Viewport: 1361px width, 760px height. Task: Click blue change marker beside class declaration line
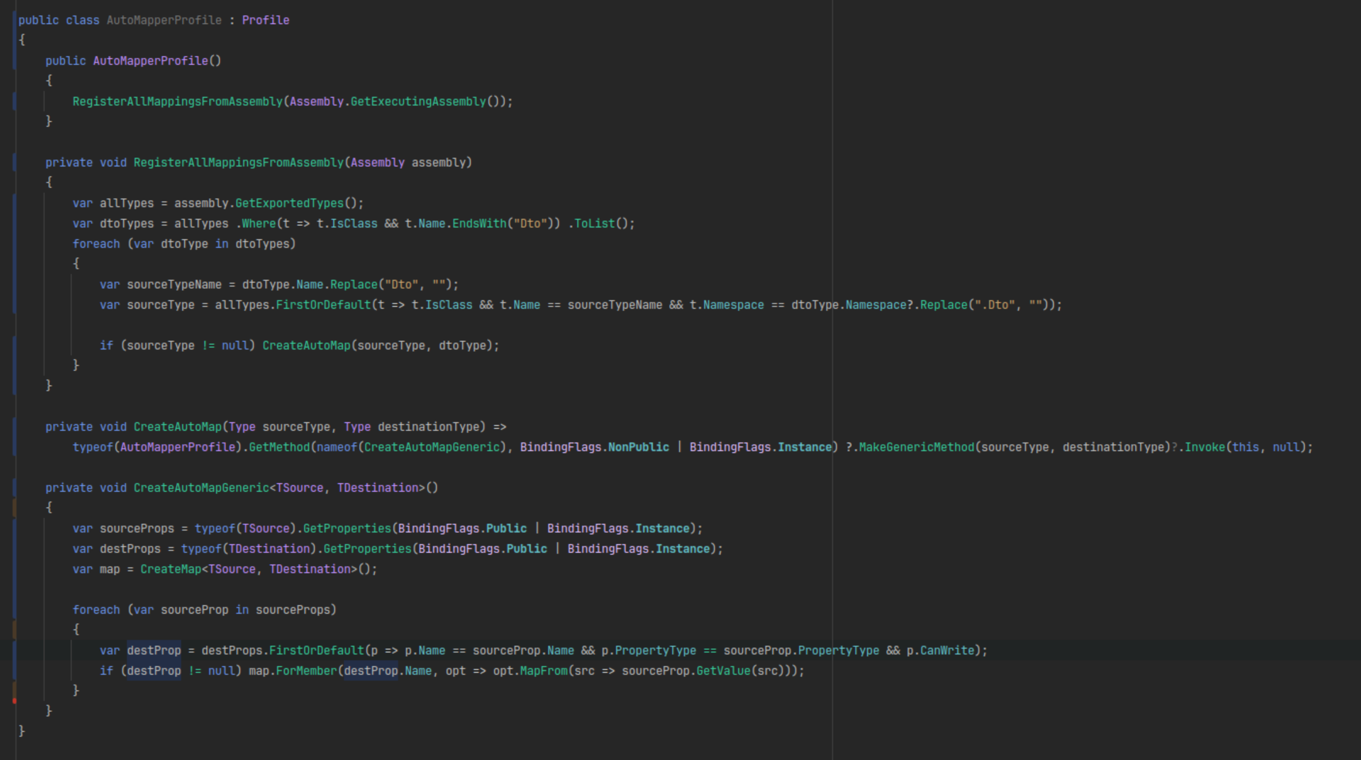(x=14, y=21)
